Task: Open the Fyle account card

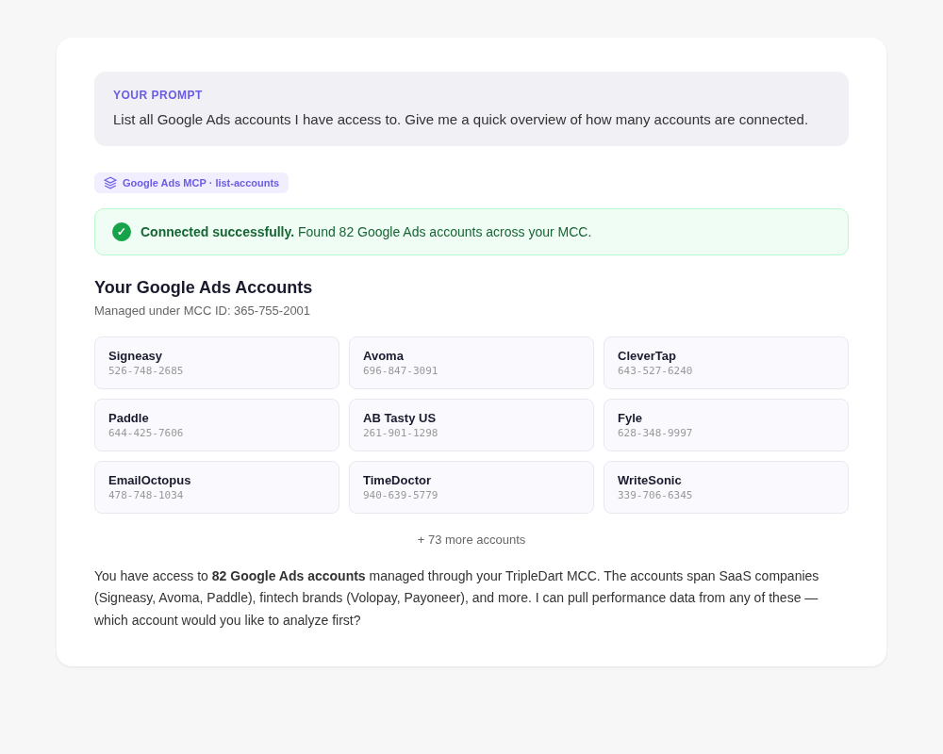Action: coord(726,425)
